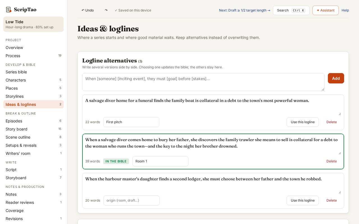
Task: Click the new logline text area
Action: point(203,82)
